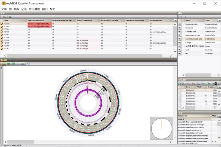Viewport: 221px width, 147px height.
Task: Sort by the Raw data statistics column header
Action: [39, 20]
